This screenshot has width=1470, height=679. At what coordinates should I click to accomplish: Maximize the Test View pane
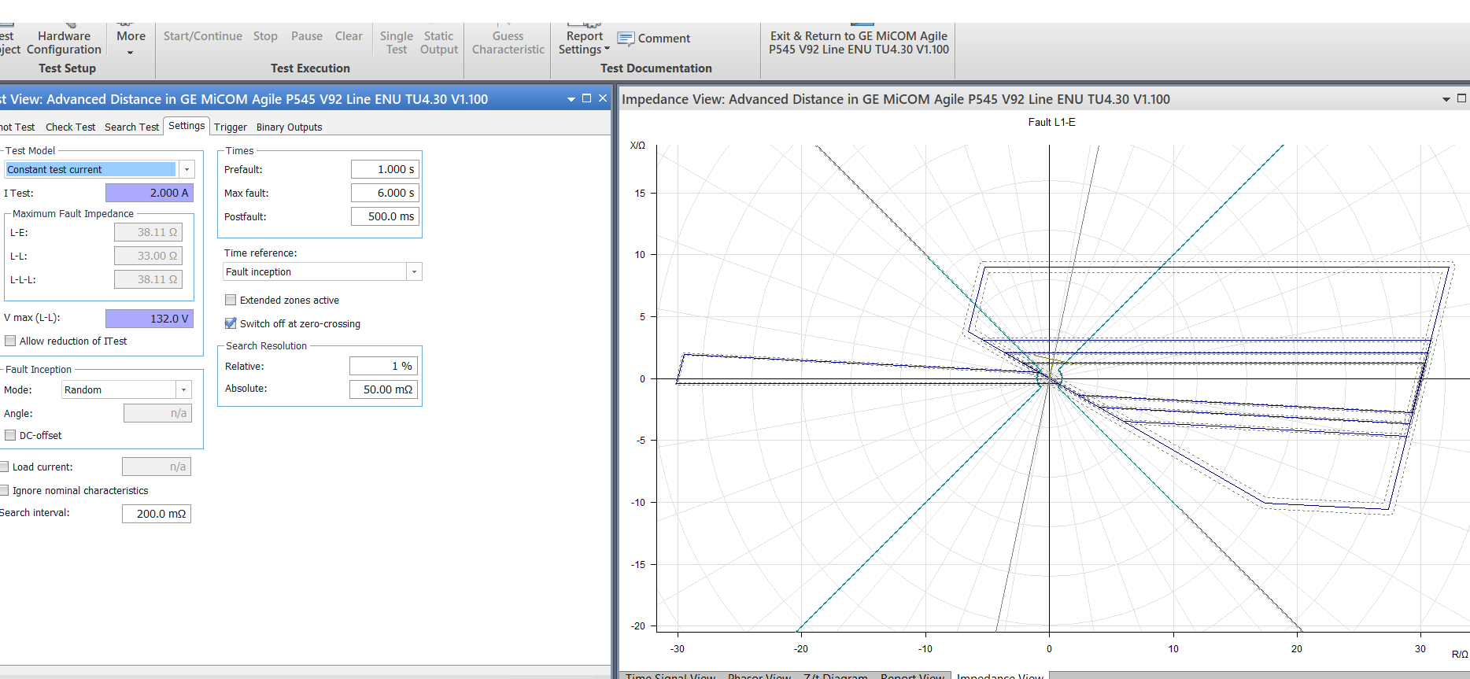(x=586, y=98)
